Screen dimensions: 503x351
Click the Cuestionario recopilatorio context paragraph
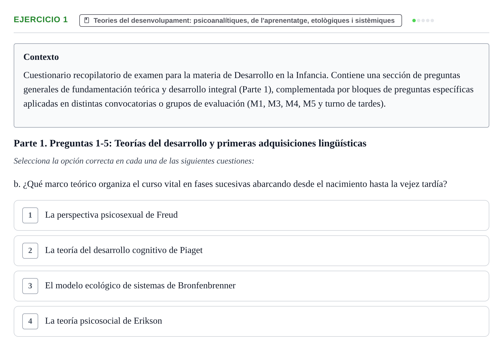click(248, 89)
